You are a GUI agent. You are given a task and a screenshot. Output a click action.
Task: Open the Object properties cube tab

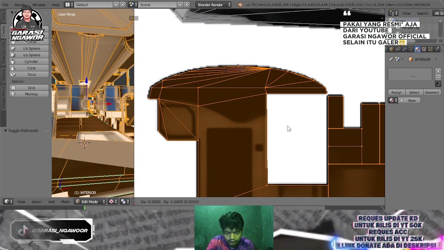pos(392,49)
